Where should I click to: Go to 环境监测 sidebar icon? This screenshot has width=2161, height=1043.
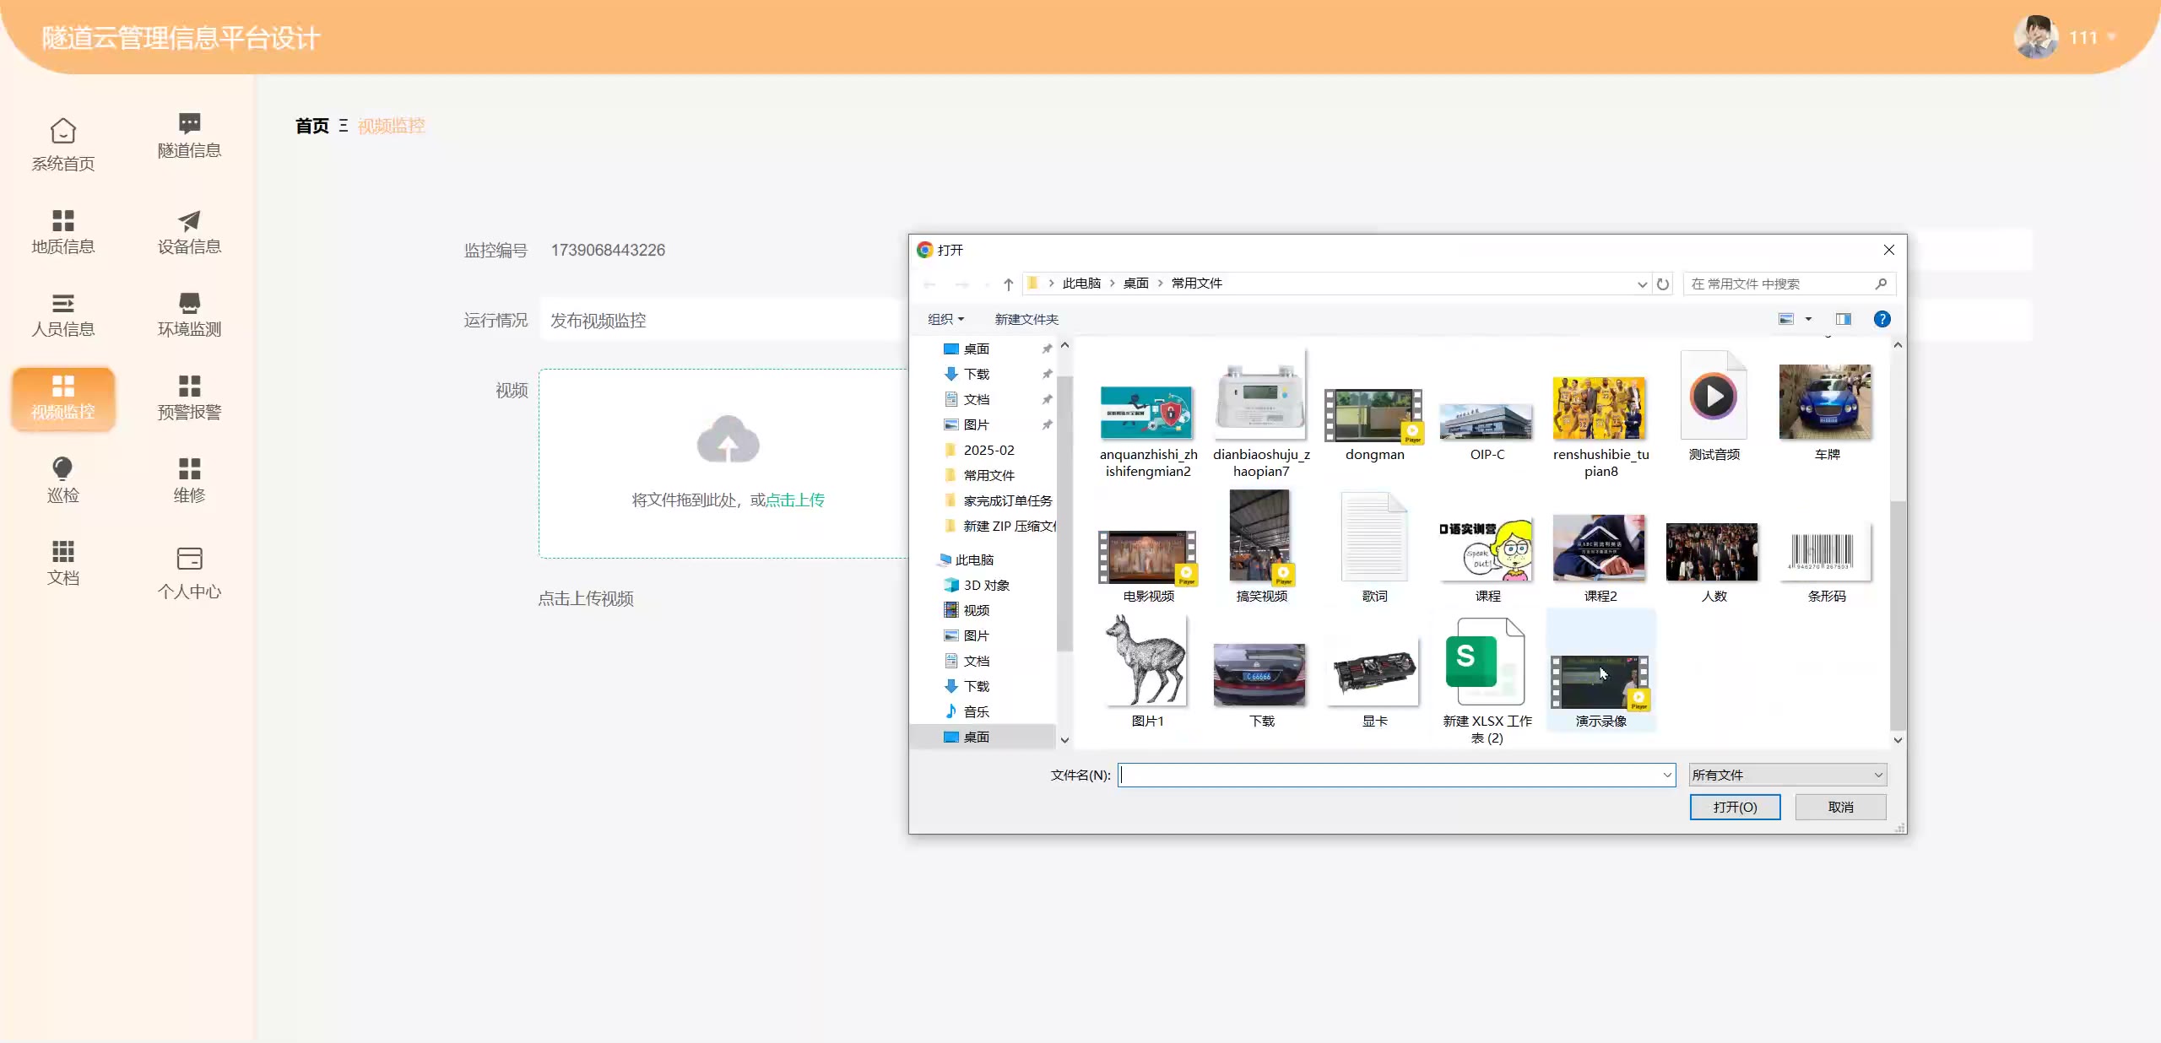[189, 303]
